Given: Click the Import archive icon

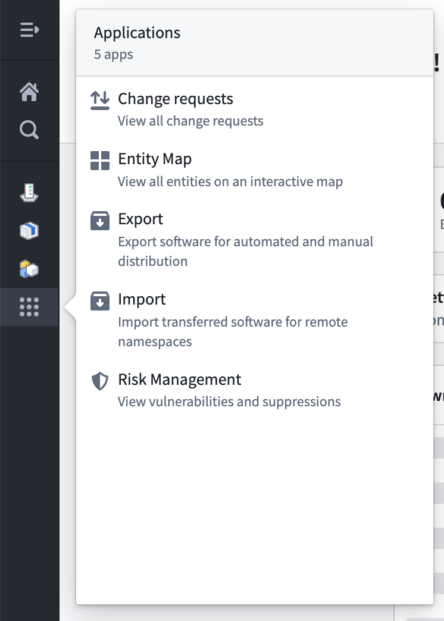Looking at the screenshot, I should 100,301.
